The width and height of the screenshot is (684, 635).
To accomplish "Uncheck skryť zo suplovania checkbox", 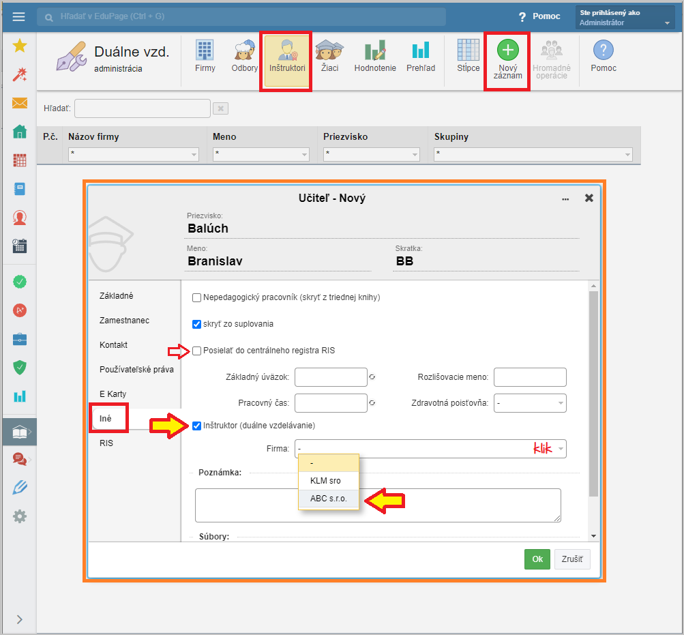I will (196, 324).
